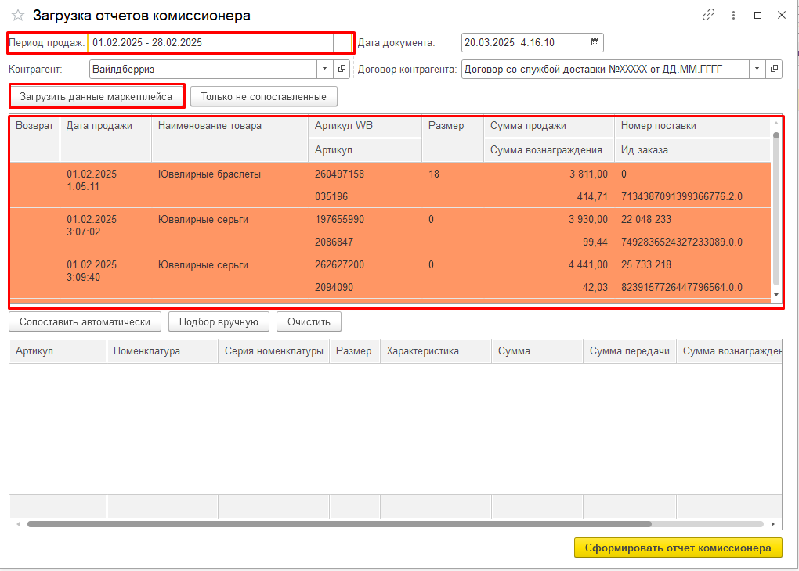The image size is (799, 571).
Task: Click lower table scroll right arrow
Action: click(x=773, y=523)
